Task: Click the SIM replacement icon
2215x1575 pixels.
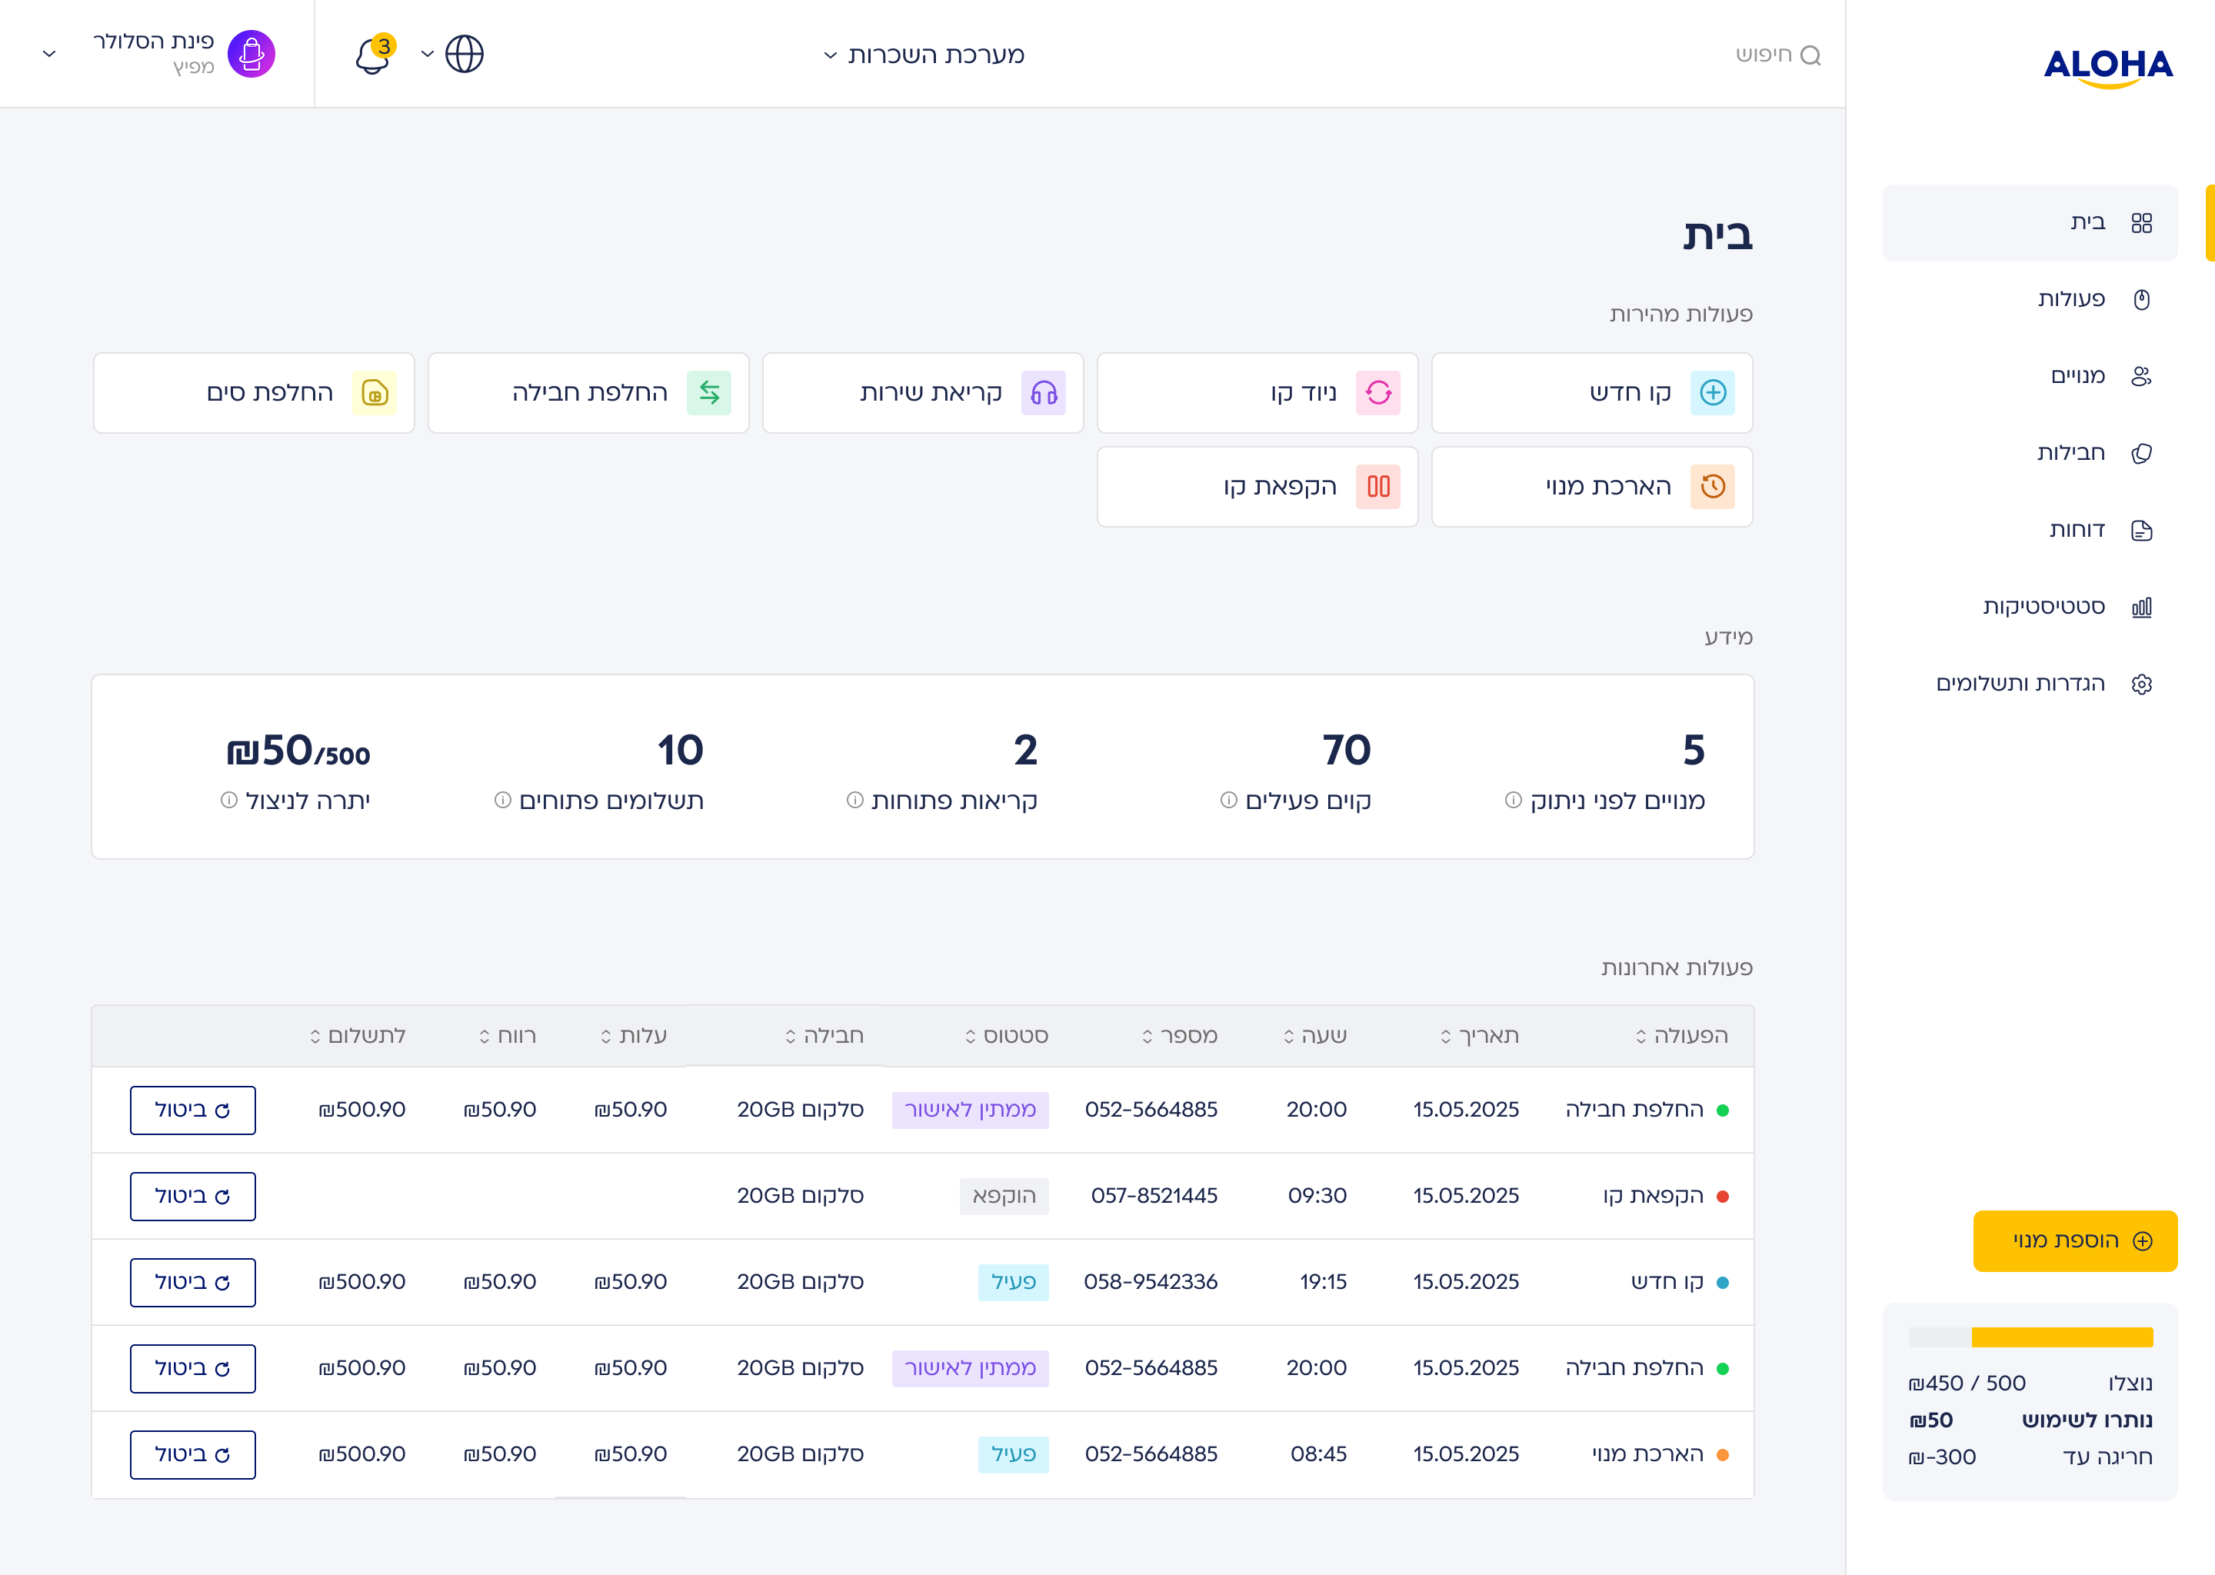Action: coord(375,393)
